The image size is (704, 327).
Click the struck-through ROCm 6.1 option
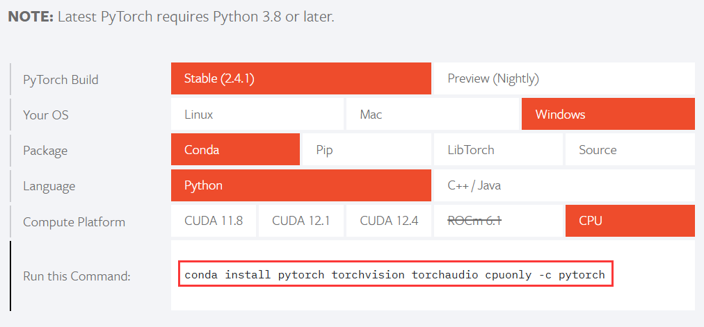pos(475,221)
